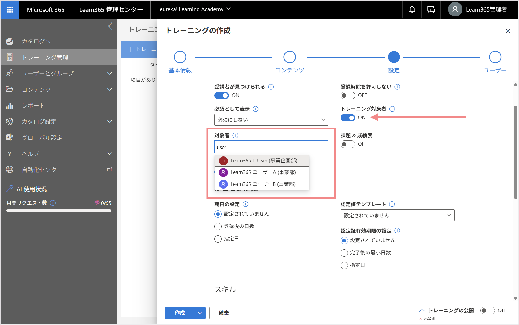
Task: Click the ヘルプ question mark icon
Action: click(x=10, y=154)
